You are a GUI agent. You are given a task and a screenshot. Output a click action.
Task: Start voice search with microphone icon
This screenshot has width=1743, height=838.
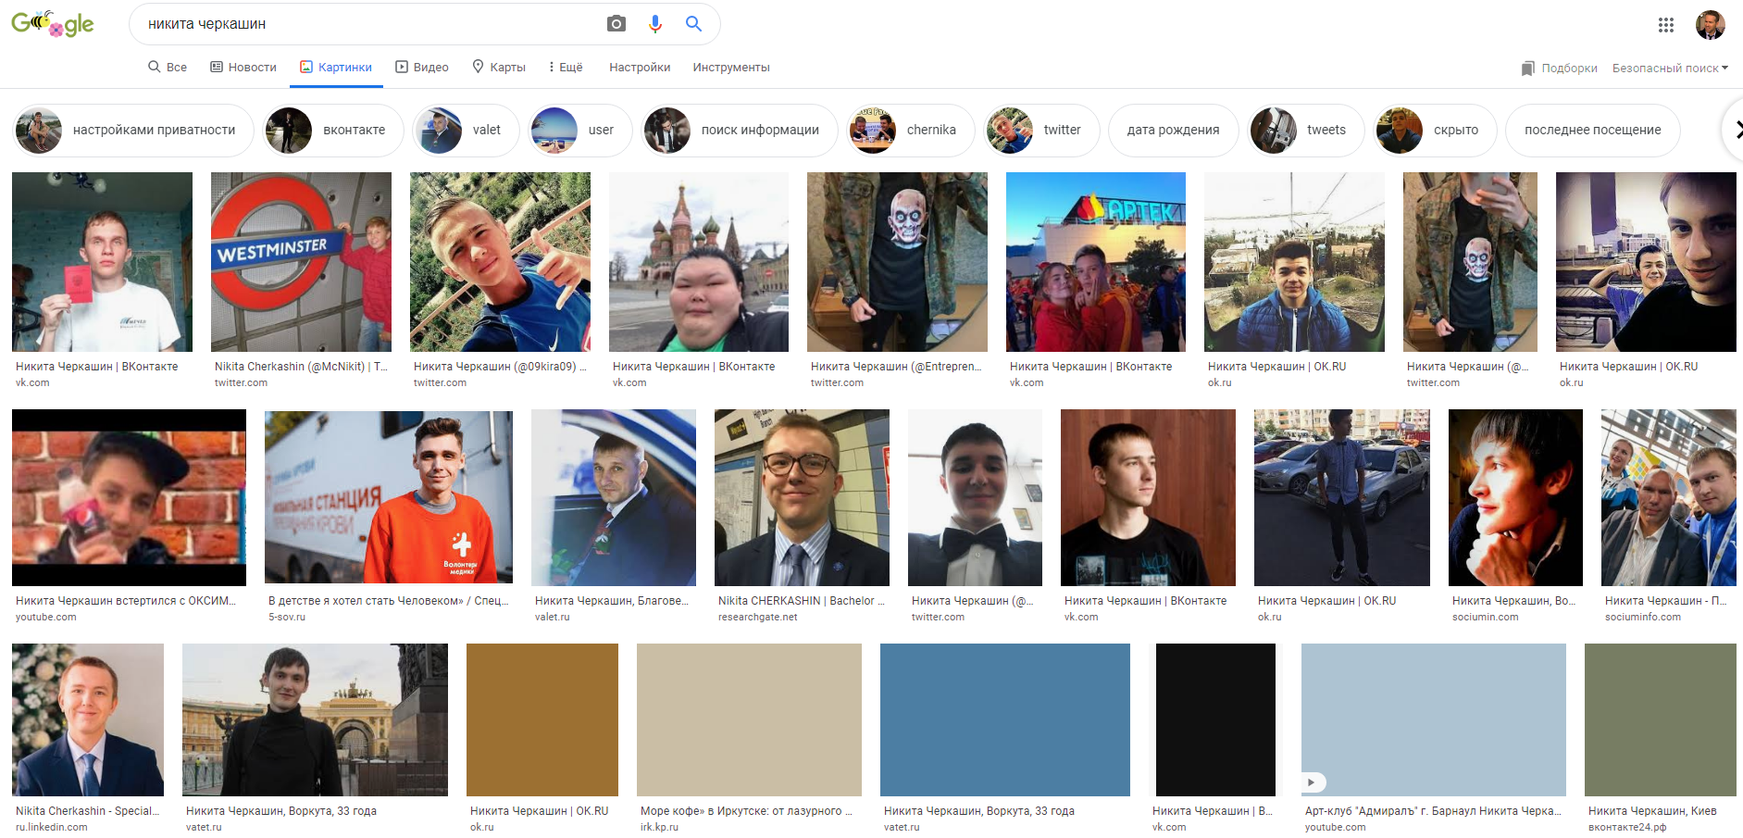coord(655,23)
